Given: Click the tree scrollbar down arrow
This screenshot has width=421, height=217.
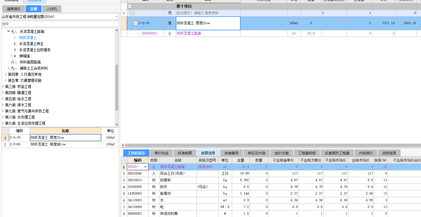Looking at the screenshot, I should [117, 125].
